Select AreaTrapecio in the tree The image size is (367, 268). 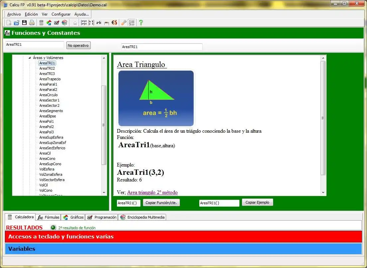50,79
